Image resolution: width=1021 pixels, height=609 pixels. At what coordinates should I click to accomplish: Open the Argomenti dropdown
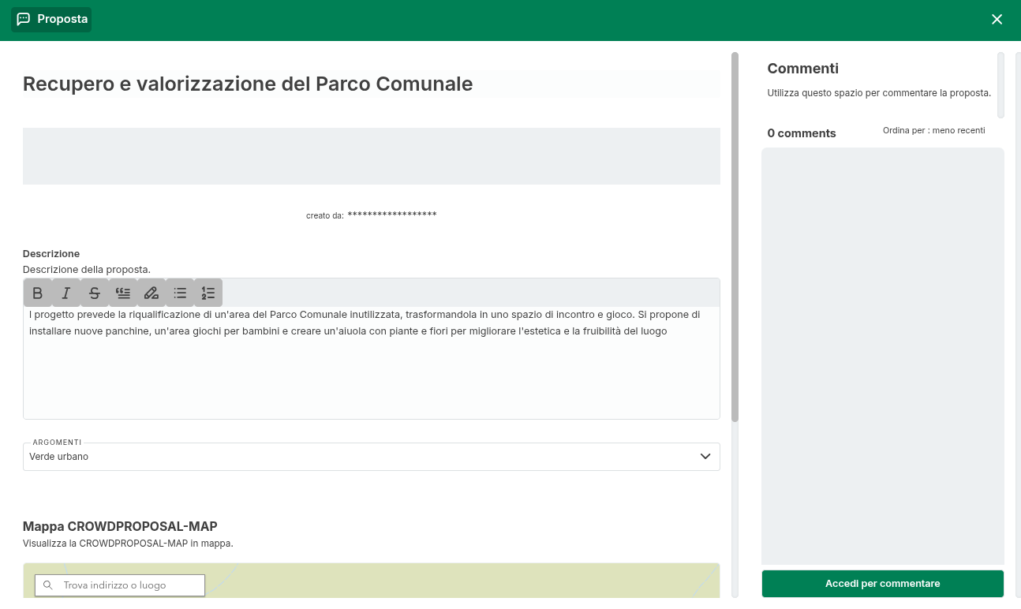371,457
